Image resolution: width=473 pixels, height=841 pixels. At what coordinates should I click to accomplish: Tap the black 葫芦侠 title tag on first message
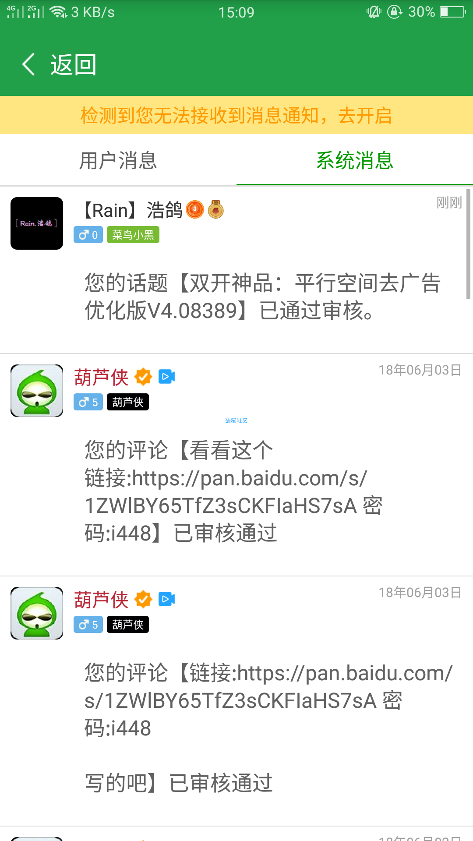[128, 402]
